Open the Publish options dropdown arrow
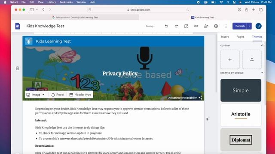Image resolution: width=275 pixels, height=154 pixels. pos(249,26)
